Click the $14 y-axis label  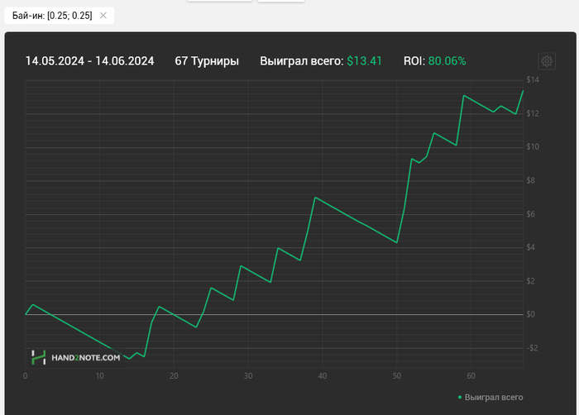[533, 79]
